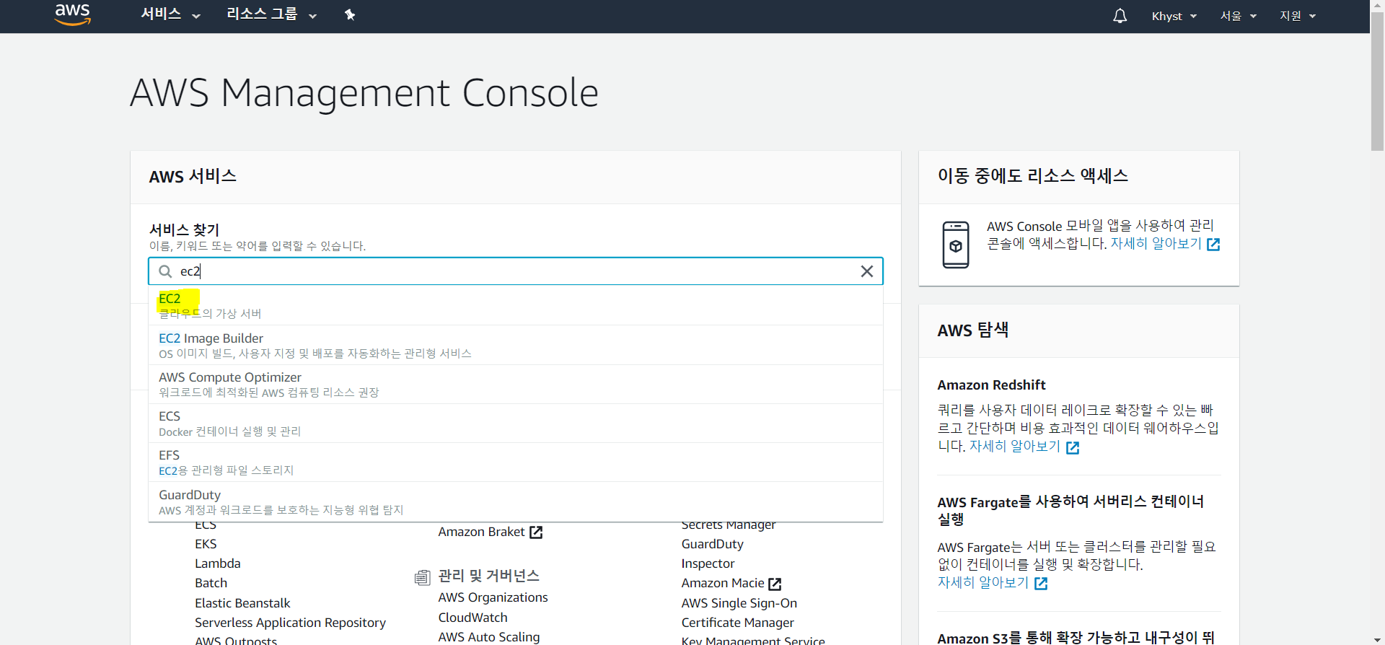
Task: Select EC2 Image Builder search result
Action: (x=516, y=345)
